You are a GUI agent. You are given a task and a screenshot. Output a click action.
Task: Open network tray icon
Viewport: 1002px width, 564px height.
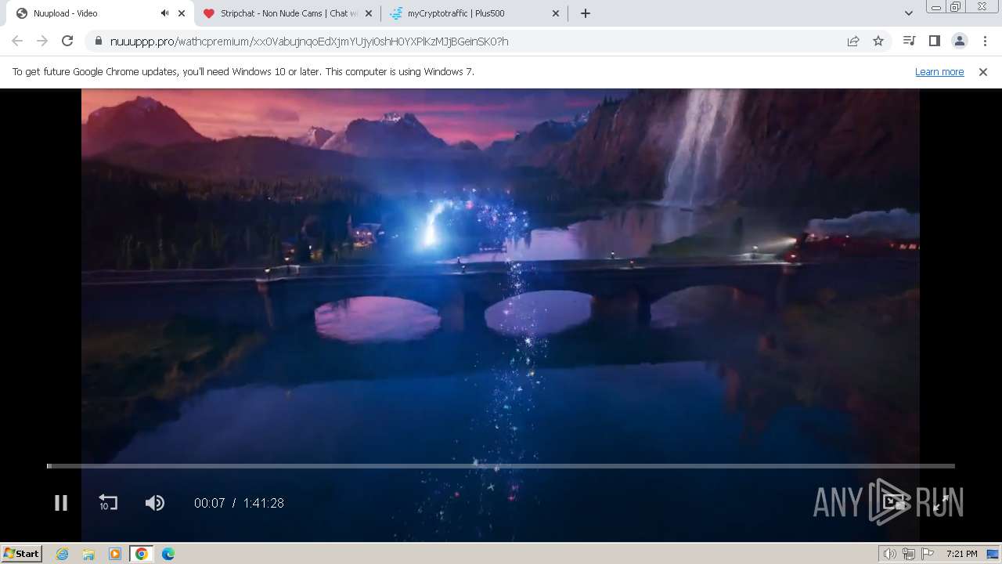[x=908, y=554]
